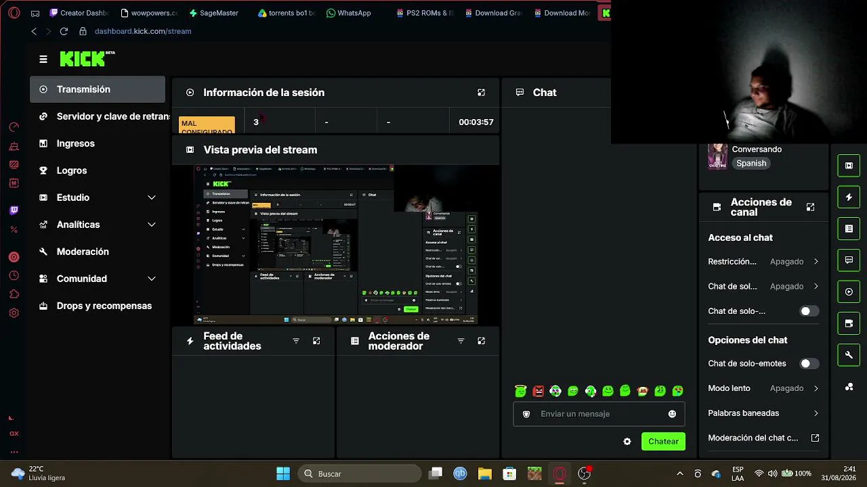Viewport: 867px width, 487px height.
Task: Toggle session info widget with play-circle icon
Action: coord(849,292)
